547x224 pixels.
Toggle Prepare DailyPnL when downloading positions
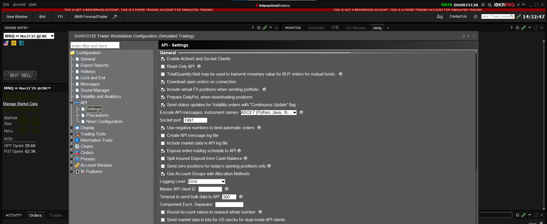point(163,97)
